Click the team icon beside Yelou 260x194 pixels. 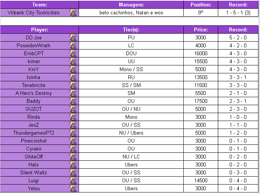[x=73, y=188]
